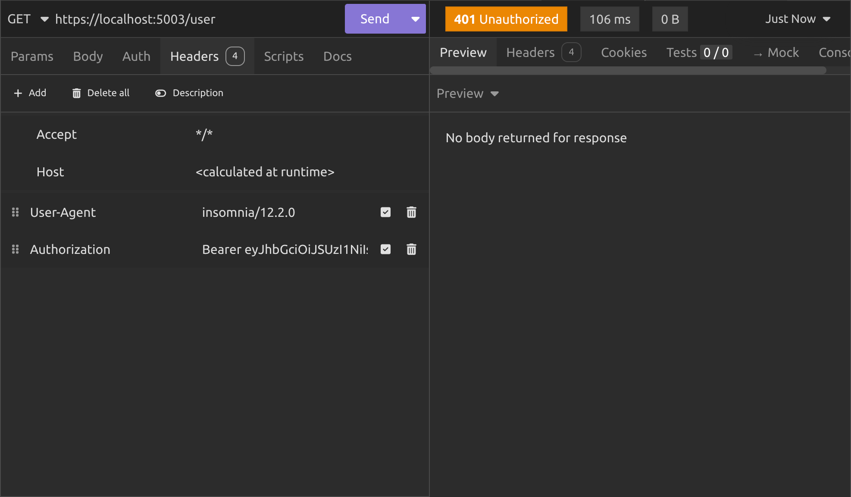Delete the User-Agent header with trash icon

[x=411, y=212]
